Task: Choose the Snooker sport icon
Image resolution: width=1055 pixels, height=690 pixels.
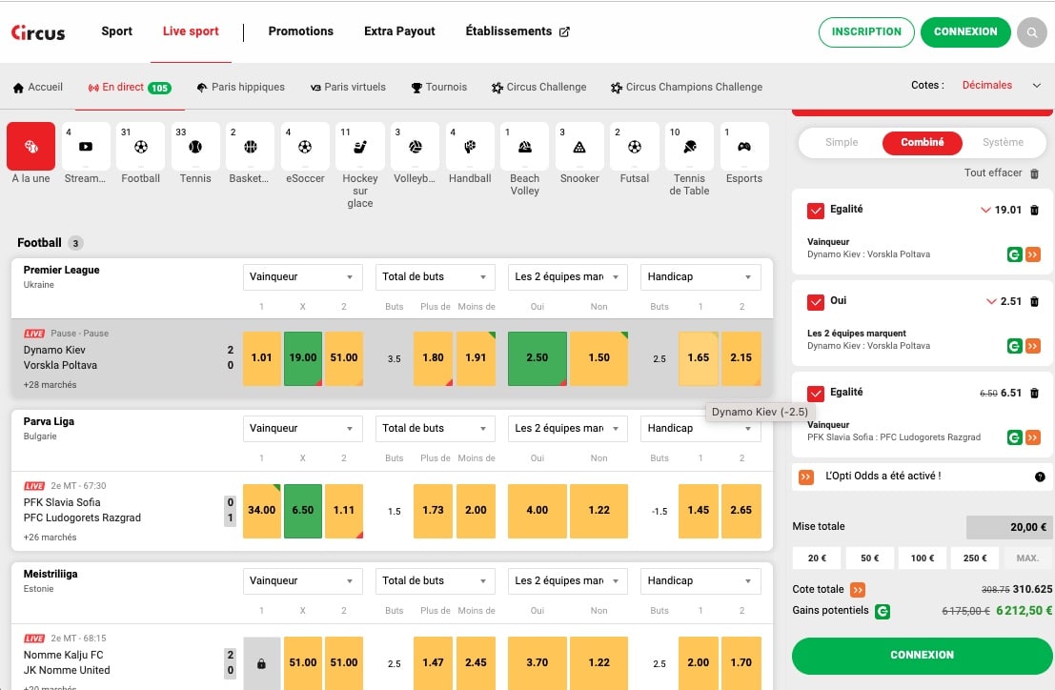Action: click(579, 147)
